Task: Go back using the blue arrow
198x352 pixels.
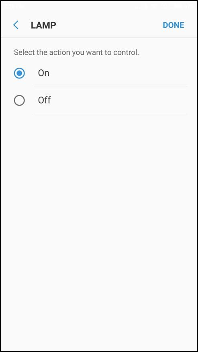Action: (x=16, y=25)
